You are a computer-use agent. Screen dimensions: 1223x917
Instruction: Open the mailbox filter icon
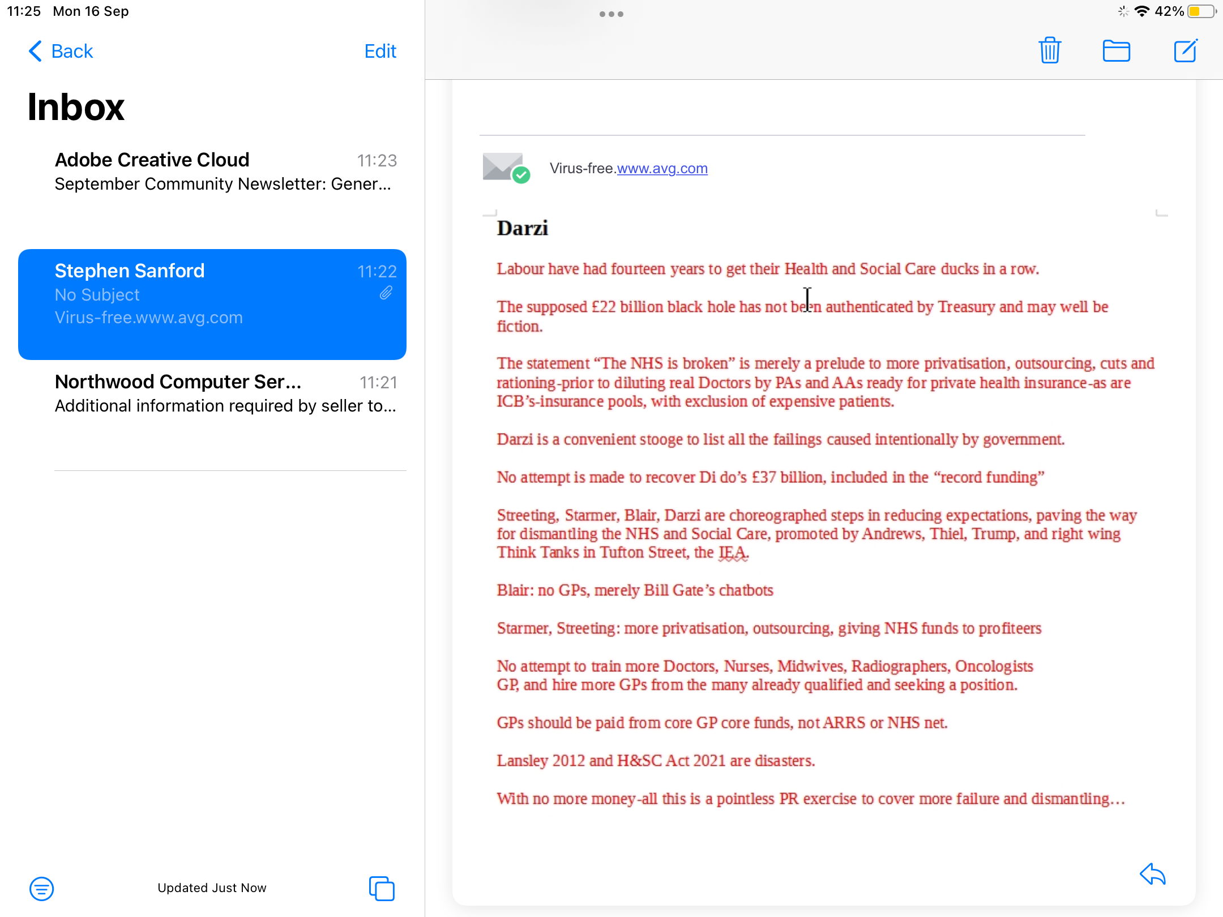pyautogui.click(x=41, y=888)
